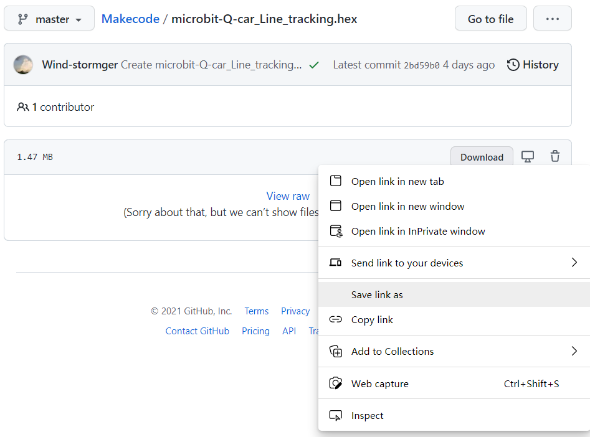Show commit status green checkmark details
The image size is (590, 437).
[x=314, y=65]
